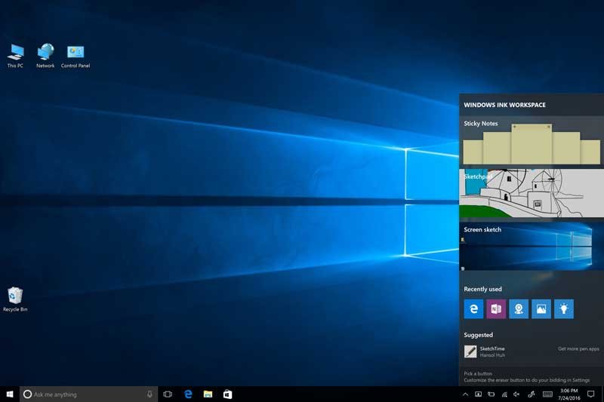Select the This PC desktop icon

coord(15,56)
